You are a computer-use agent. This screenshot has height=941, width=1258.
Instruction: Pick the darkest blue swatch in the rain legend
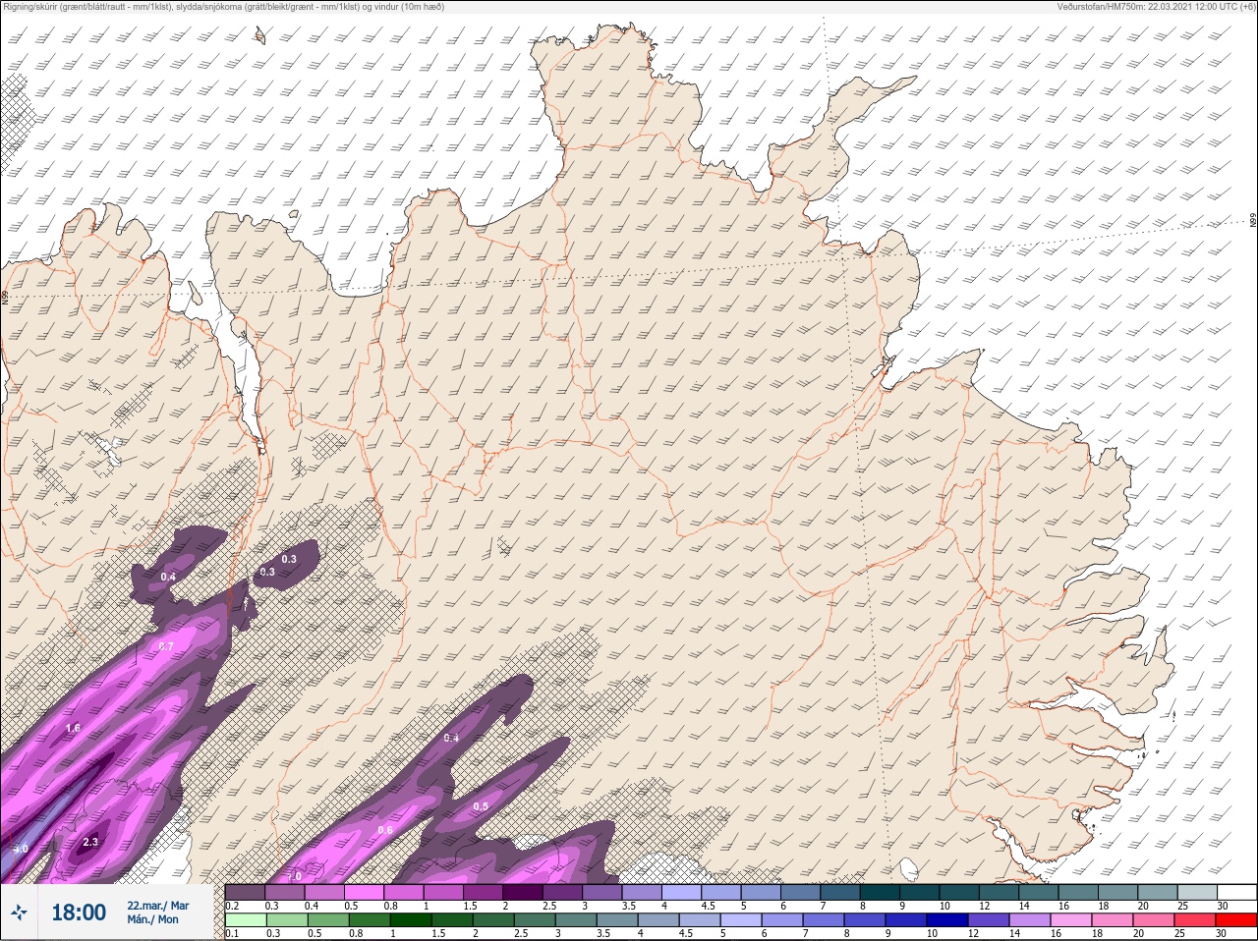click(x=947, y=920)
